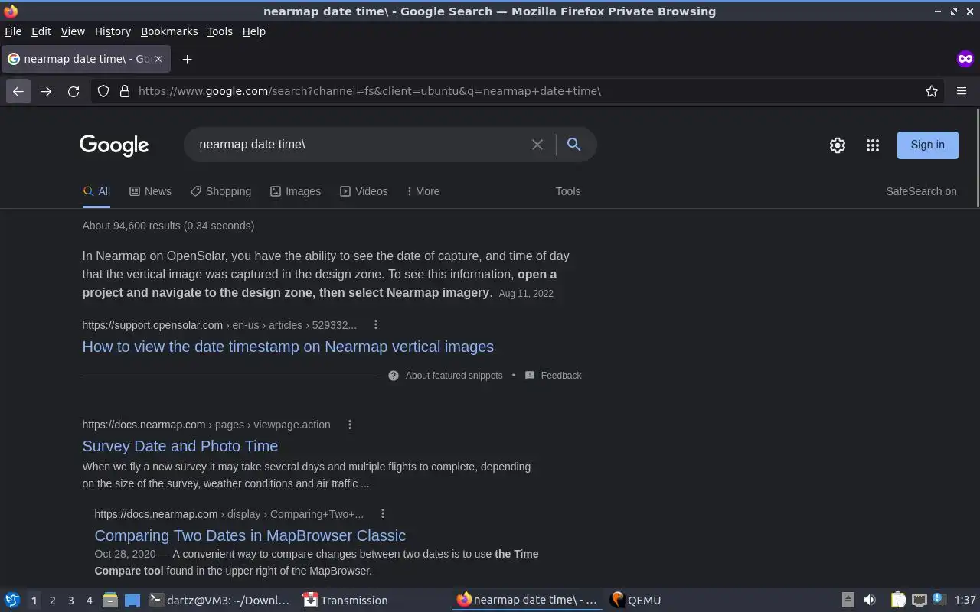
Task: Switch to Shopping results tab
Action: [x=220, y=191]
